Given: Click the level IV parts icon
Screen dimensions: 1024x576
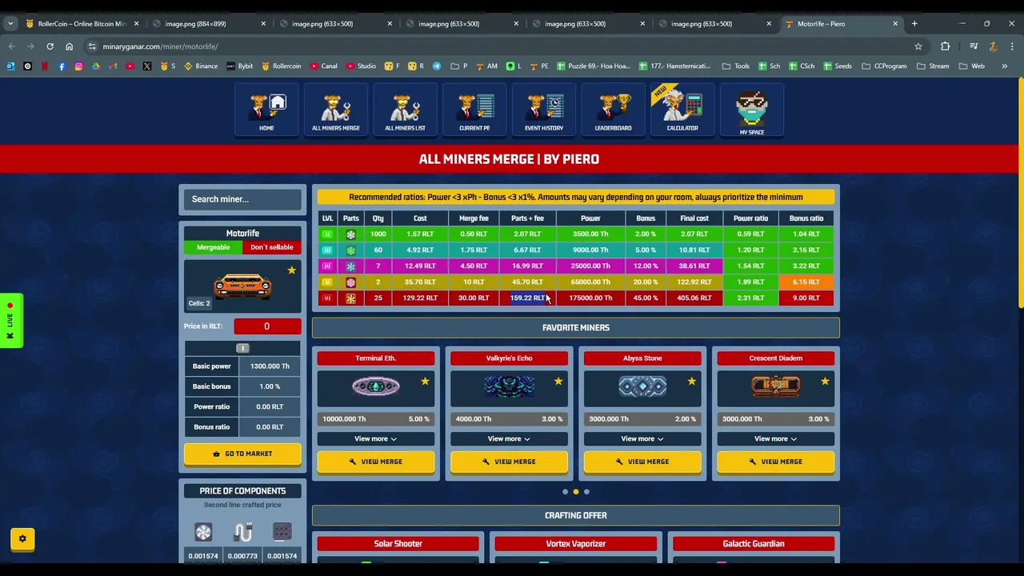Looking at the screenshot, I should (x=350, y=266).
